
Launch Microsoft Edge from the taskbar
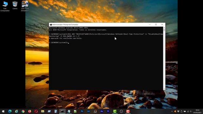click(10, 111)
